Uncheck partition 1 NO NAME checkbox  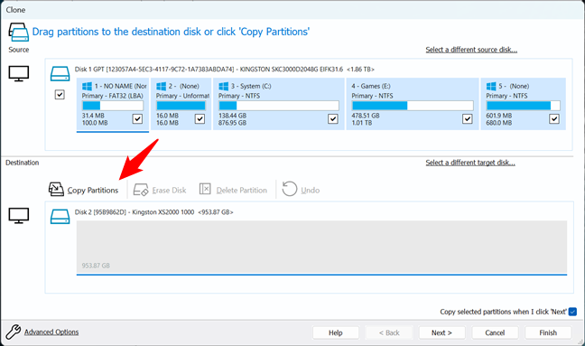(x=137, y=118)
